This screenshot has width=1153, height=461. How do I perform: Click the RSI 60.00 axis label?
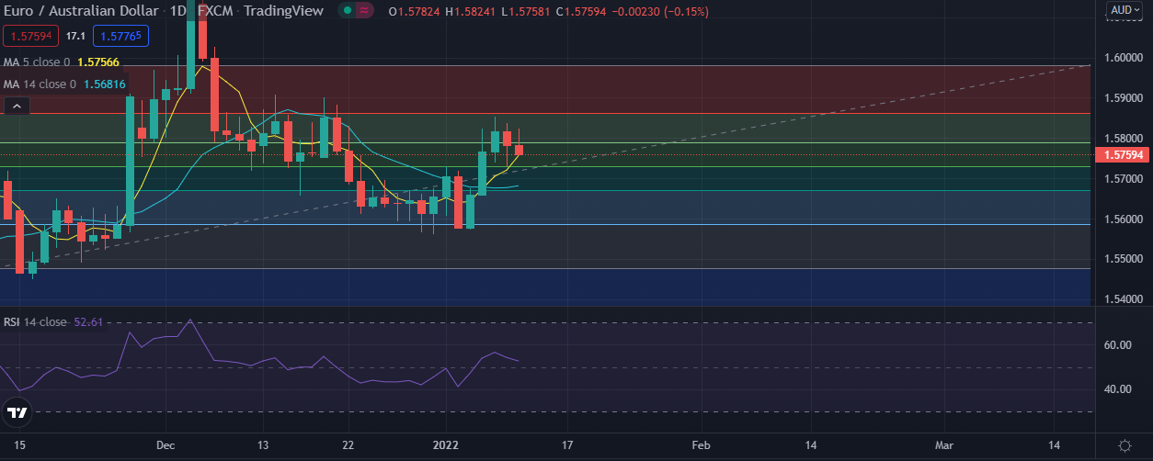tap(1117, 345)
